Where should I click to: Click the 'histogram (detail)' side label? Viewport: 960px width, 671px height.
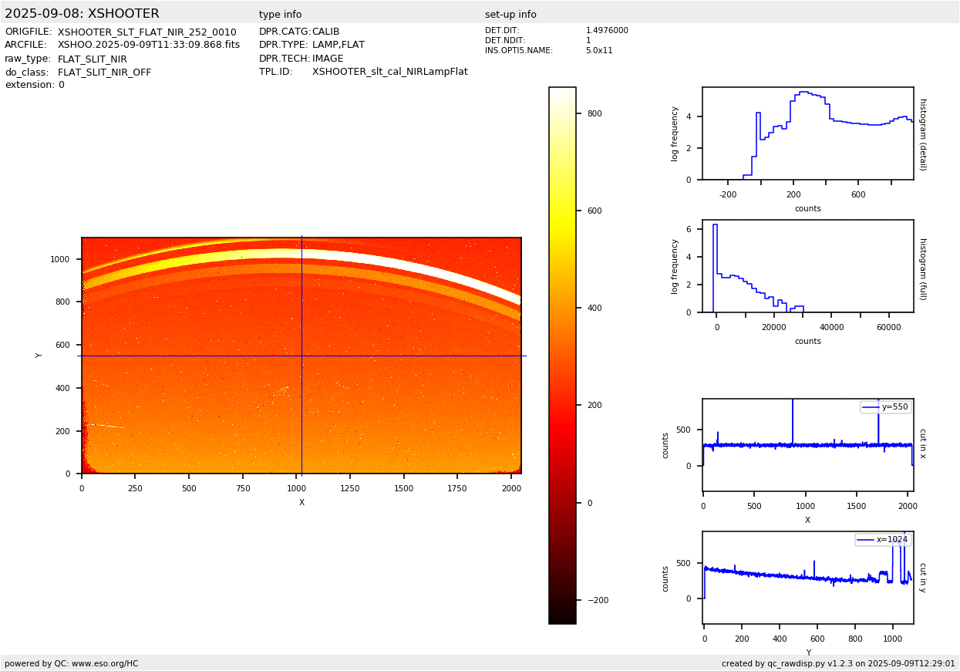pos(922,134)
